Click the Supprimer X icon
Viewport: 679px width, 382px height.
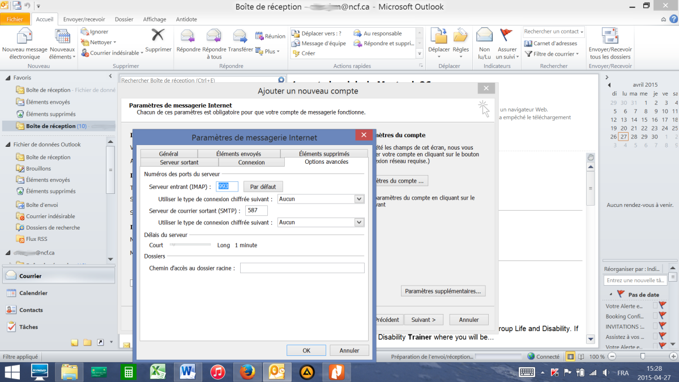point(157,35)
